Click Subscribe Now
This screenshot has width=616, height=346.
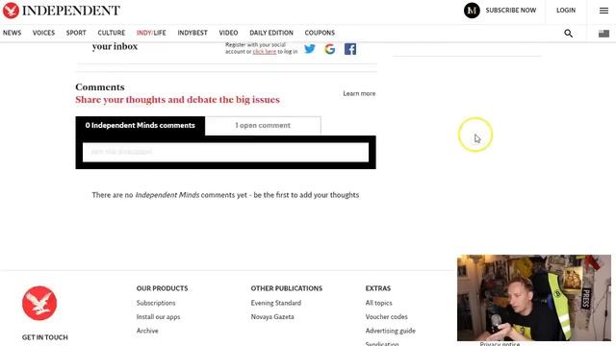(511, 11)
